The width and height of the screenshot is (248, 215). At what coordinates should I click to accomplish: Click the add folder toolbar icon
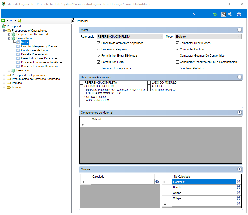point(19,21)
